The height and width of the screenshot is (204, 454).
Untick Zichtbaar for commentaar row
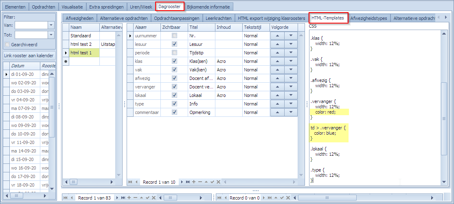[174, 112]
